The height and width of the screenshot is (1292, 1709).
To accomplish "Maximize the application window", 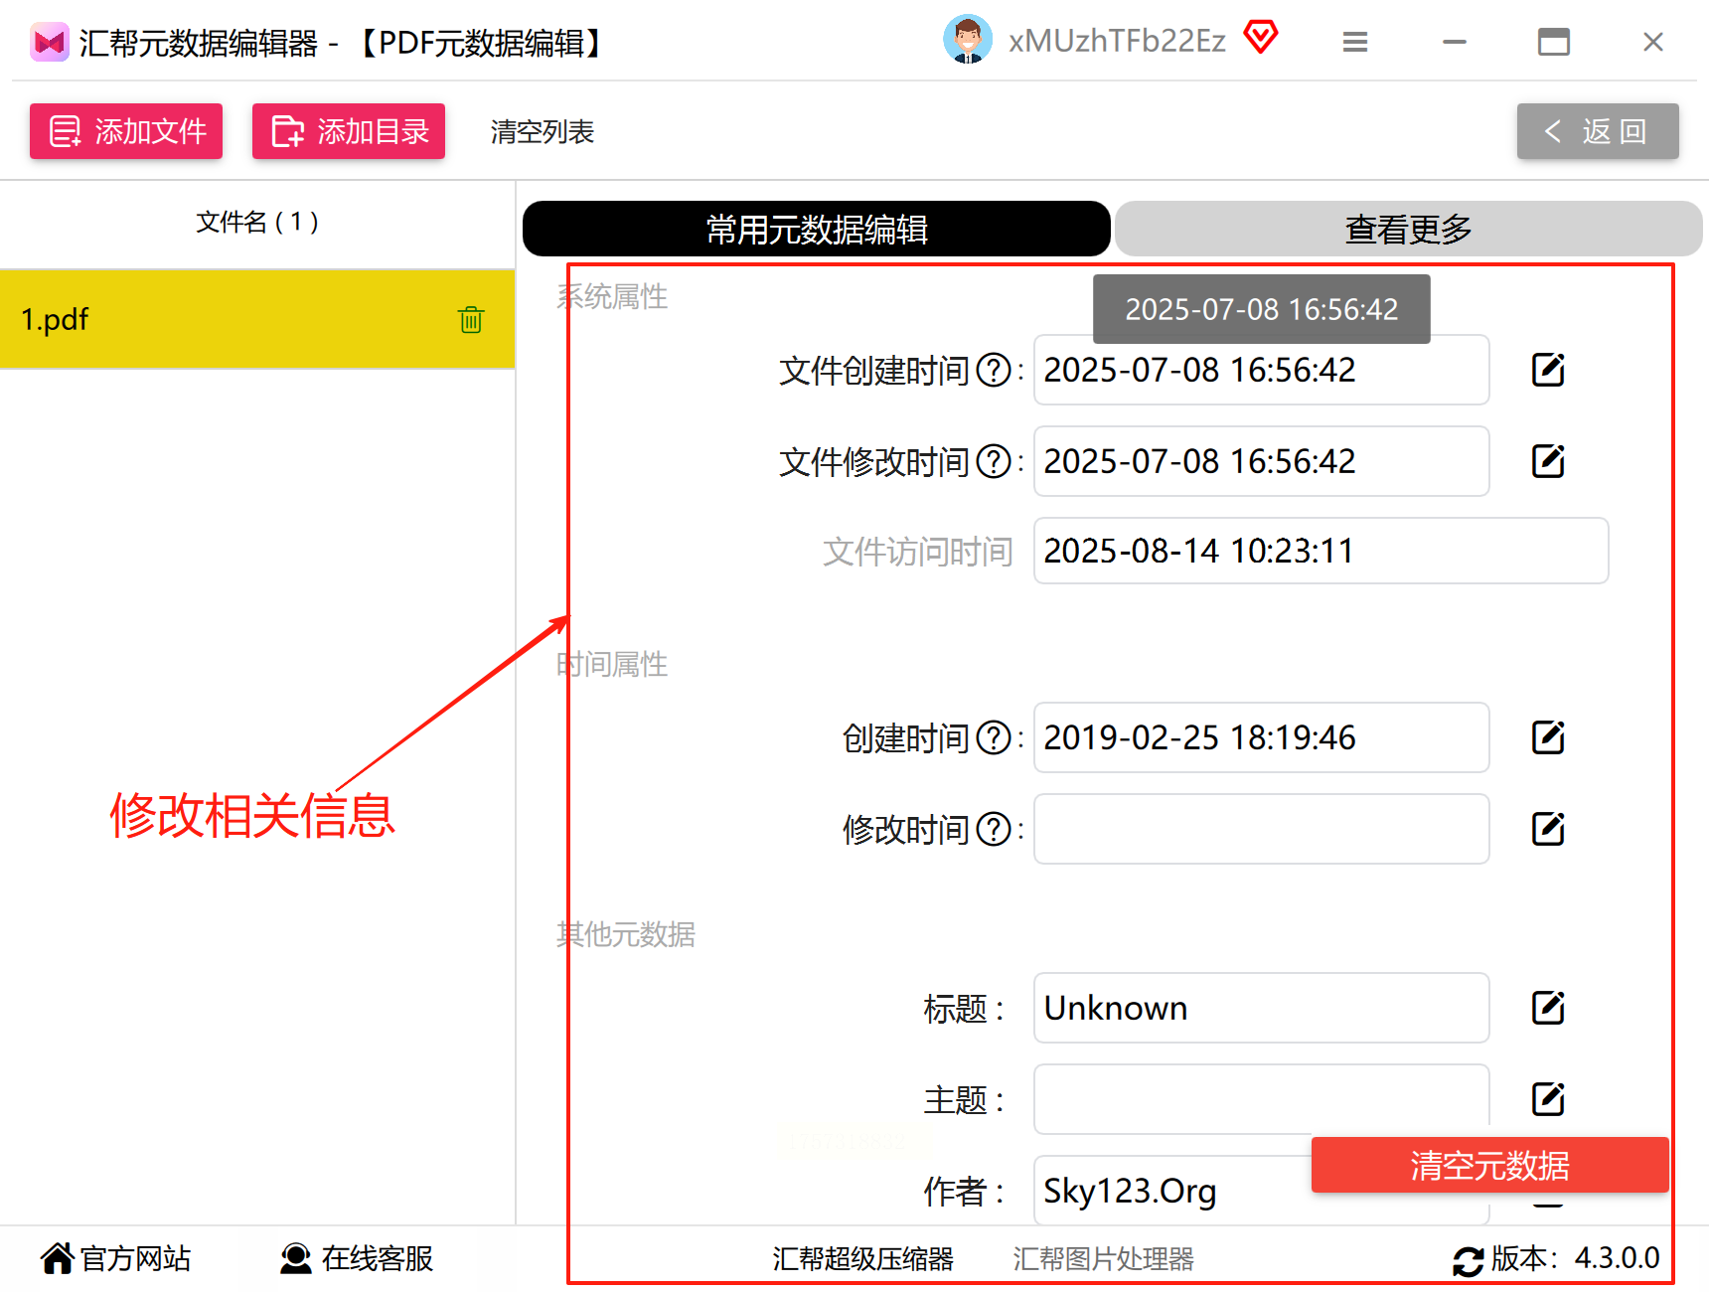I will coord(1553,42).
